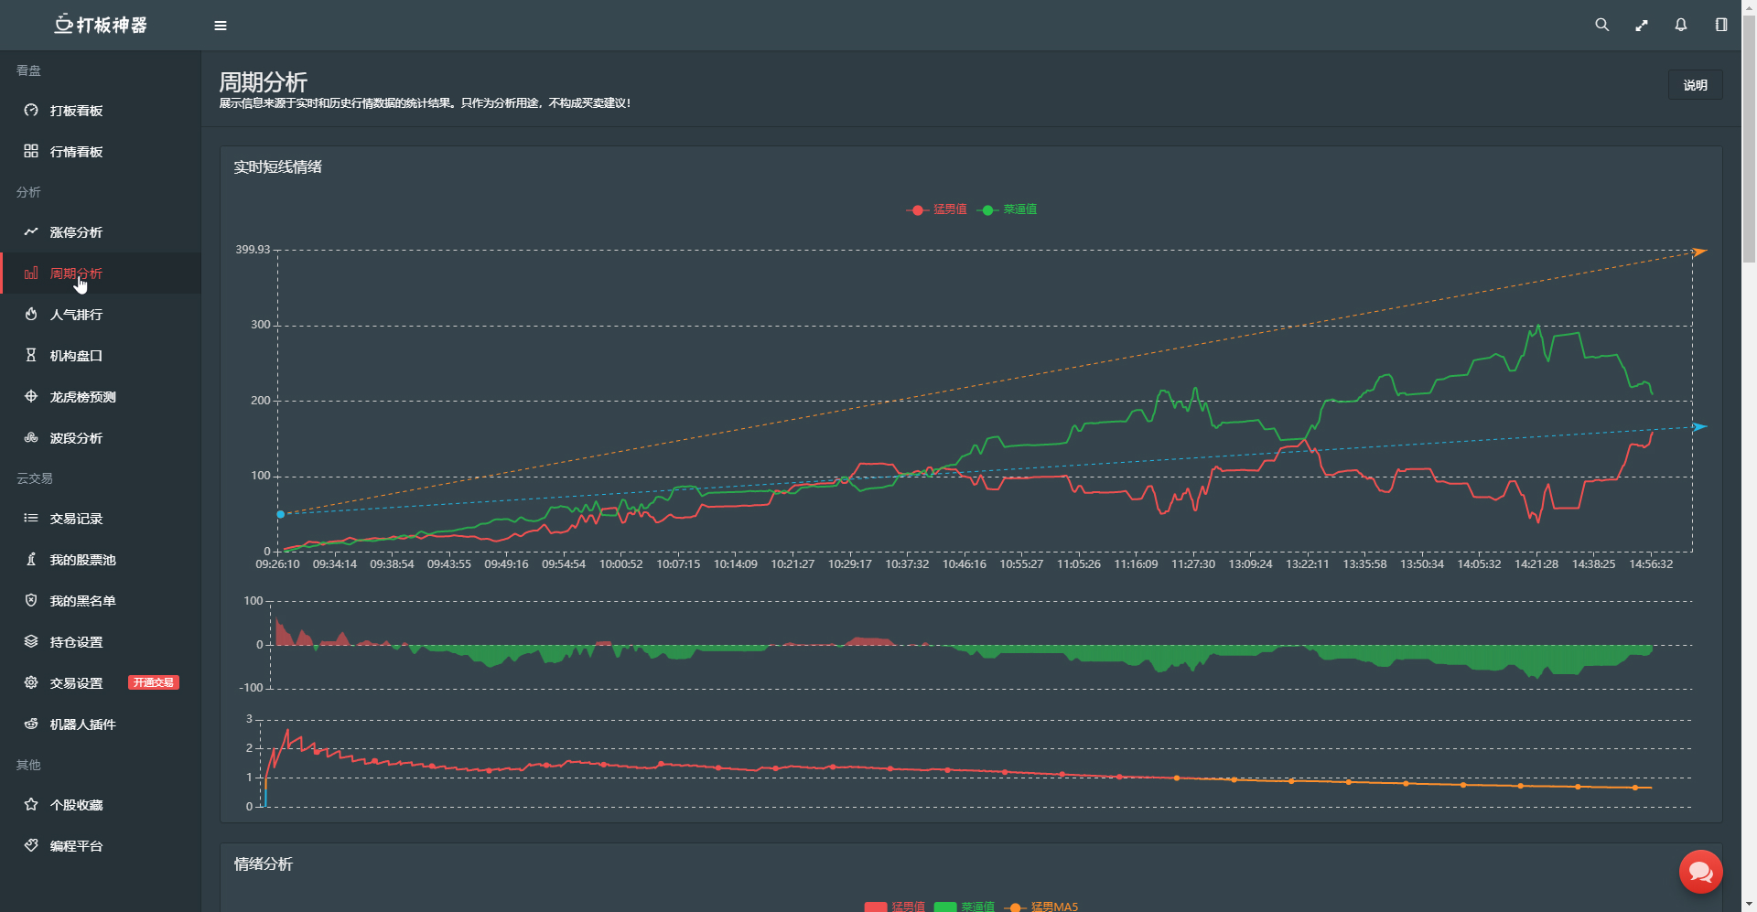The image size is (1757, 912).
Task: Click the 14:56:32 time axis label
Action: coord(1651,564)
